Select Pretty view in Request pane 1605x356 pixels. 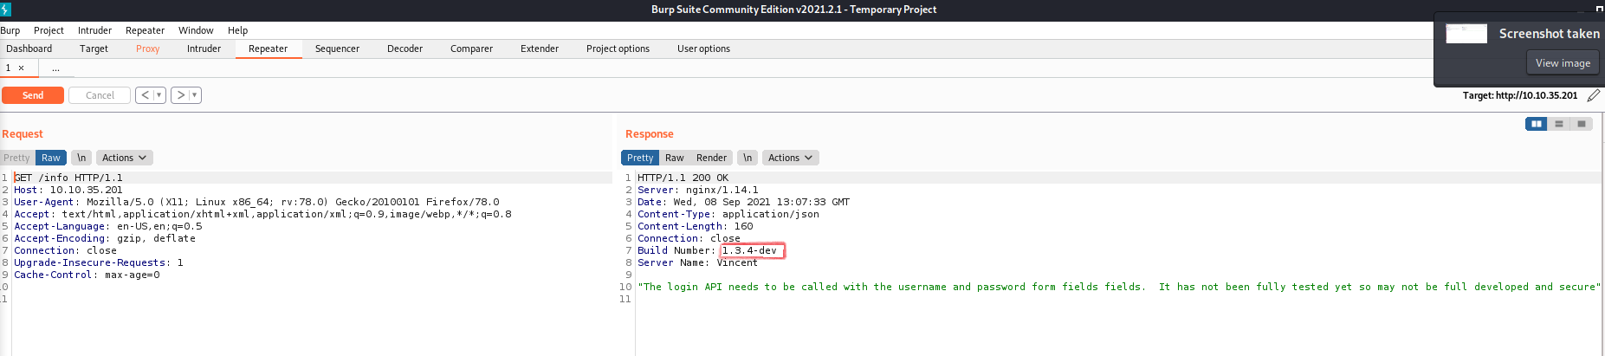pos(16,158)
